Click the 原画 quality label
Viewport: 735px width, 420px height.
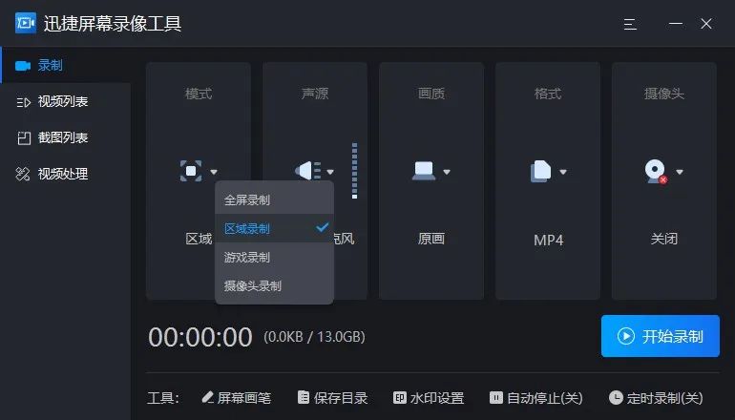point(431,239)
